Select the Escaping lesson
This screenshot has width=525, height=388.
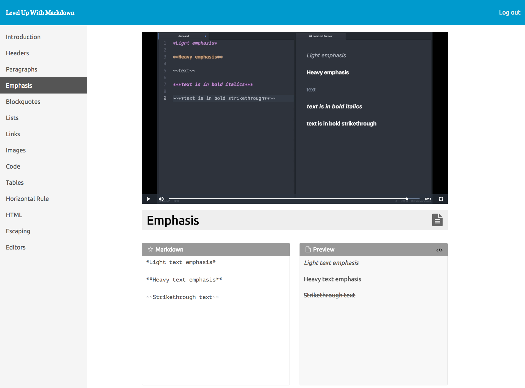(18, 231)
